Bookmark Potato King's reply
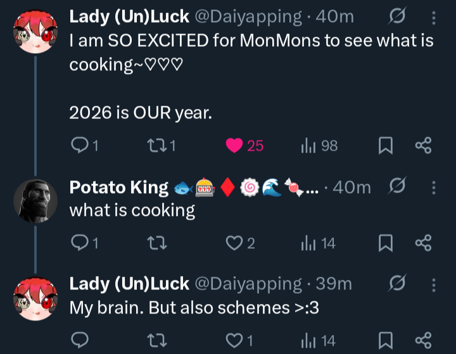 [386, 243]
